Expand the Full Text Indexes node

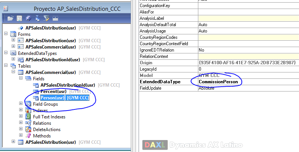click(21, 116)
